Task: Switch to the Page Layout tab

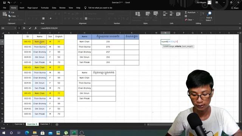Action: pos(33,8)
